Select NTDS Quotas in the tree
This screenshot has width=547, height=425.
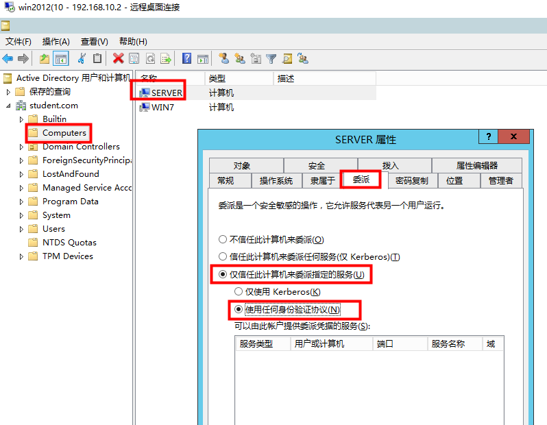point(69,243)
